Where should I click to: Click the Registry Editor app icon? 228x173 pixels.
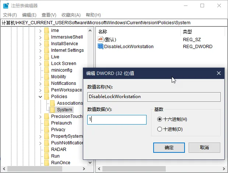6,6
